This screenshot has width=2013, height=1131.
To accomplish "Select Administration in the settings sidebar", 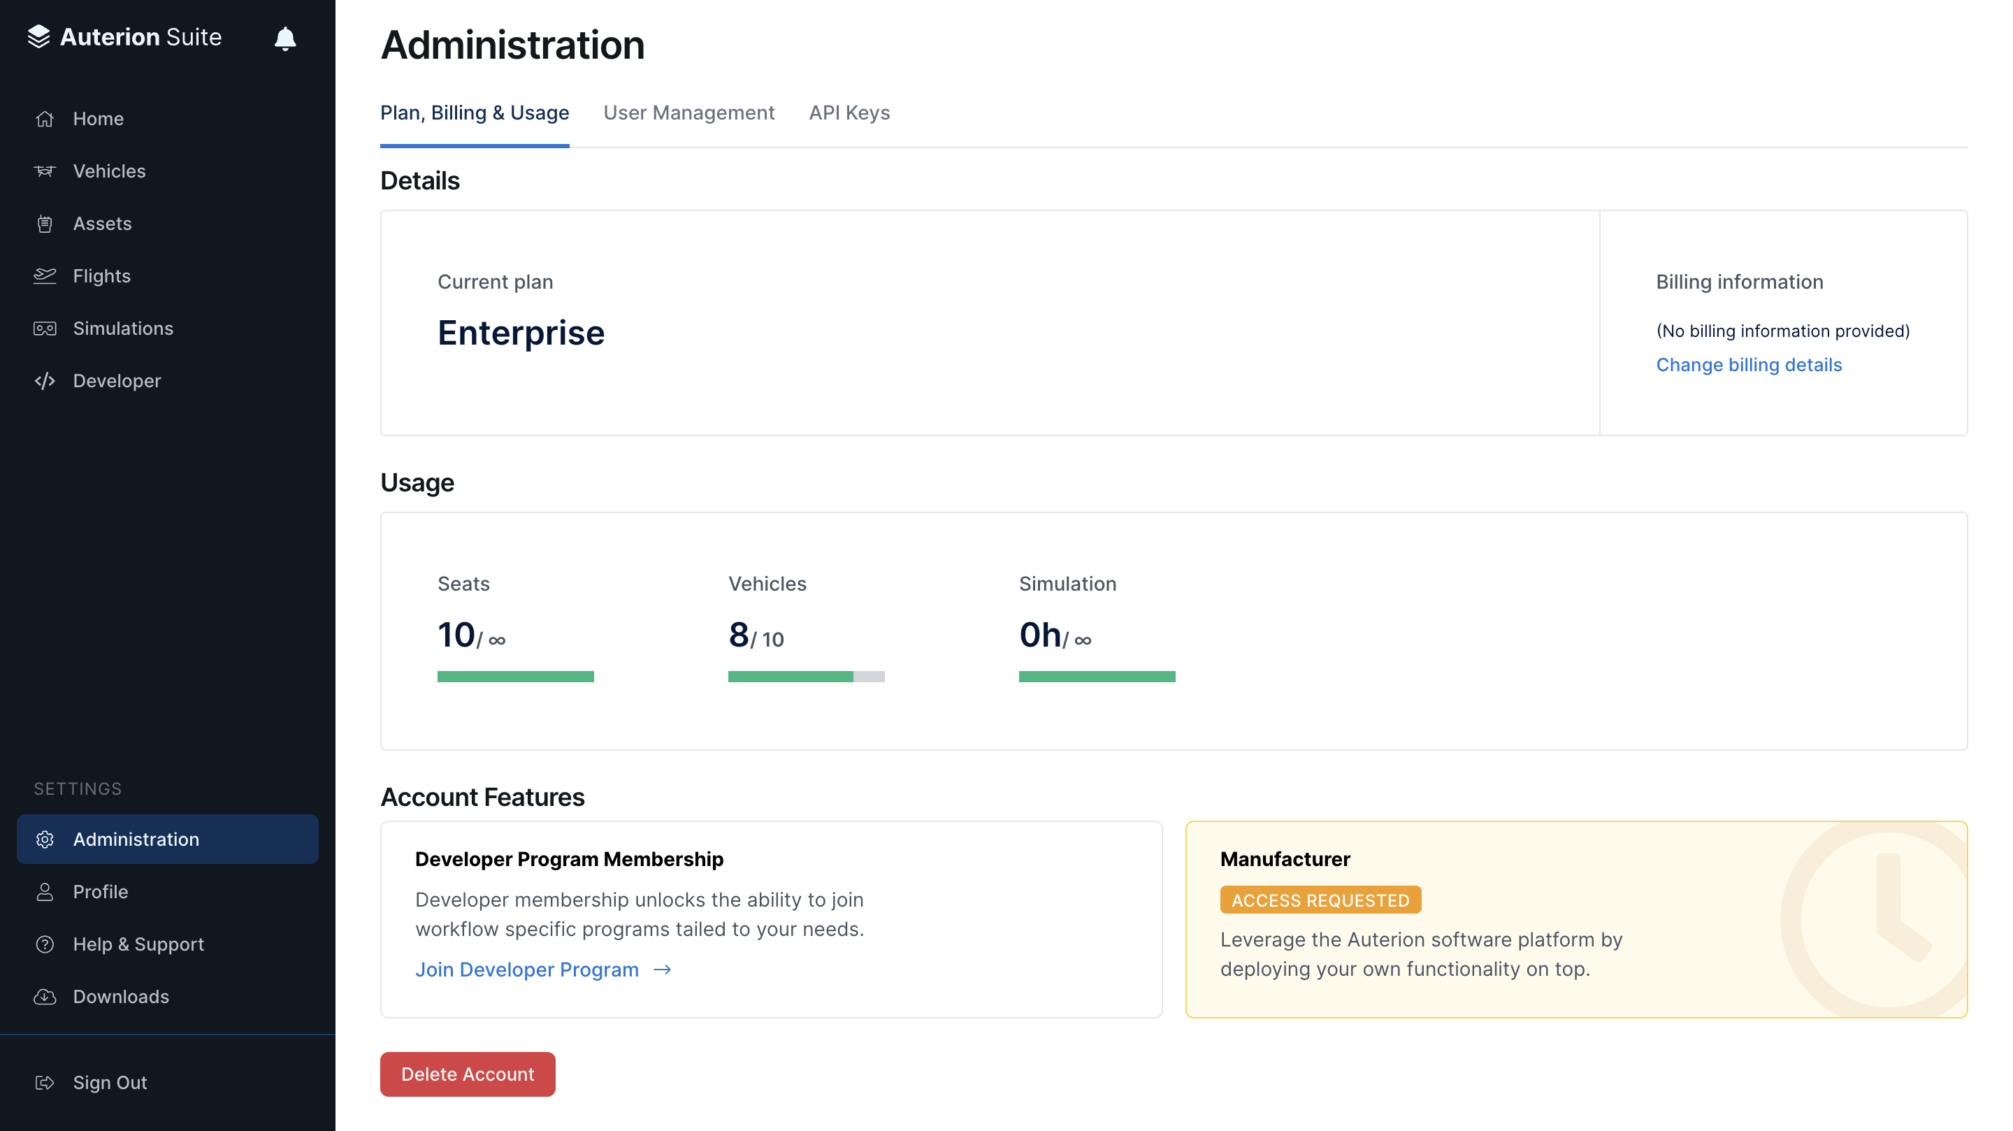I will tap(167, 840).
